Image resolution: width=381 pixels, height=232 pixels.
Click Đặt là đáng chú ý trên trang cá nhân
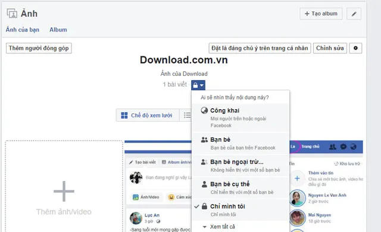[260, 48]
